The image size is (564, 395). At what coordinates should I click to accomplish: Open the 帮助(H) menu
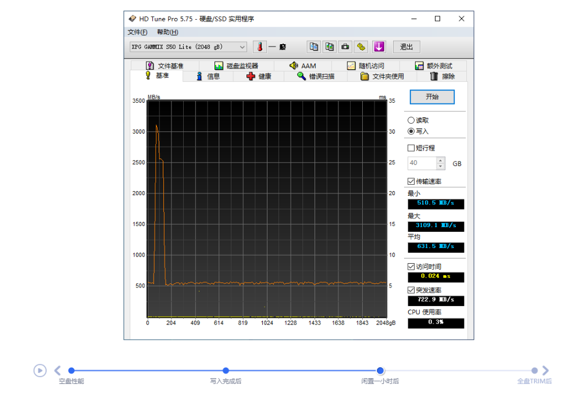[167, 32]
